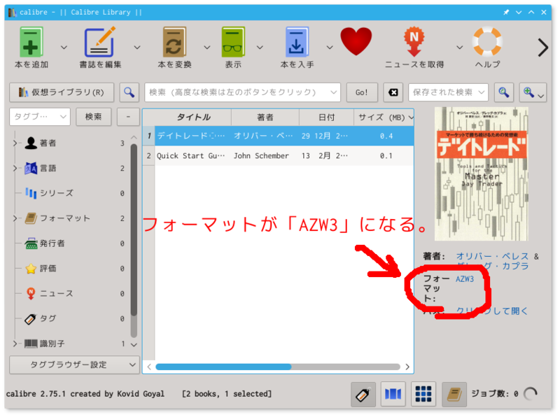Select the ニュース category in tag browser
The width and height of the screenshot is (560, 417).
pos(56,293)
